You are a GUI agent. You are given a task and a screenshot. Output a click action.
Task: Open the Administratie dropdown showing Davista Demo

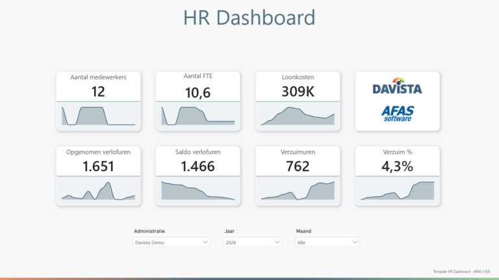(172, 242)
